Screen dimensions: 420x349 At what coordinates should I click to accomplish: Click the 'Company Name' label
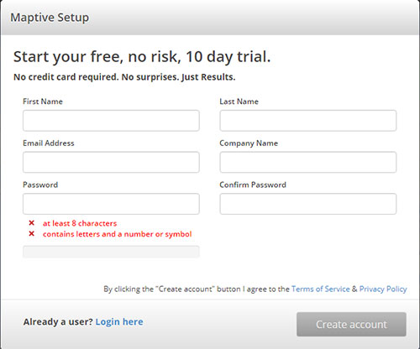tap(249, 143)
